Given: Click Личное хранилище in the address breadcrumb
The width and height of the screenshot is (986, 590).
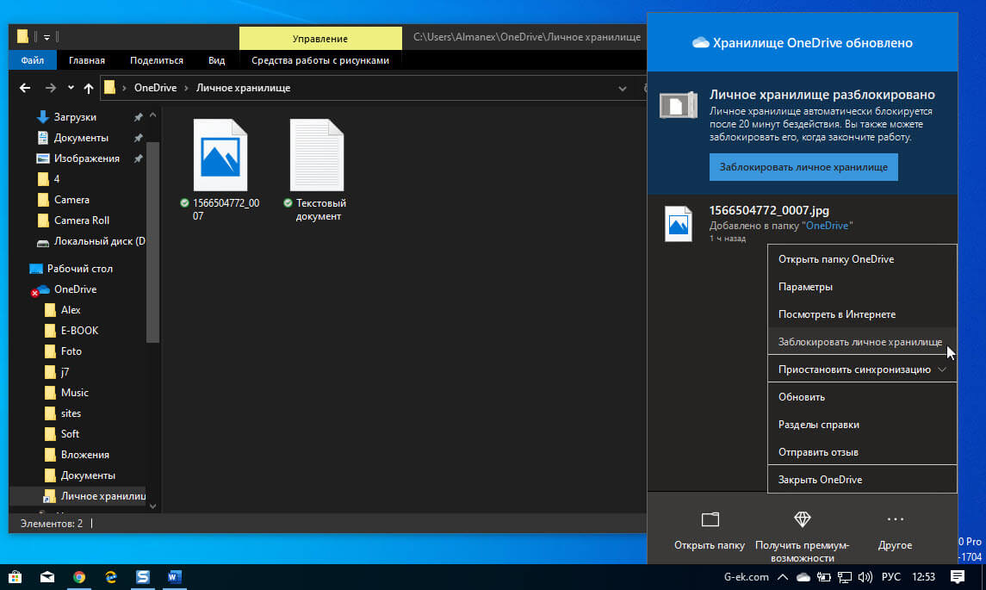Looking at the screenshot, I should pyautogui.click(x=243, y=88).
